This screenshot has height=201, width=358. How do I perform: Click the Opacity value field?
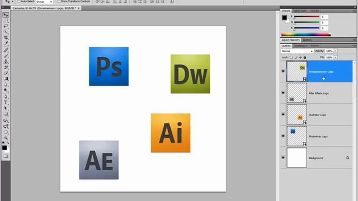click(x=329, y=51)
